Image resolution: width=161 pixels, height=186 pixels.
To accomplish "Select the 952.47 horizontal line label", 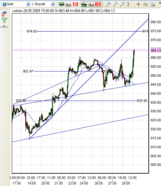I will tap(28, 71).
